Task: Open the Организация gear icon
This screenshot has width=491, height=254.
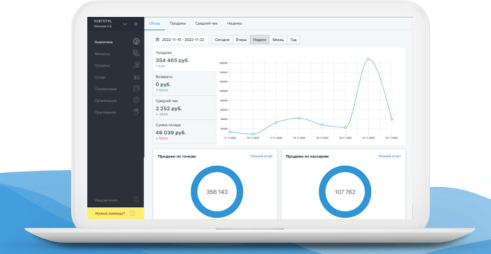Action: (x=136, y=100)
